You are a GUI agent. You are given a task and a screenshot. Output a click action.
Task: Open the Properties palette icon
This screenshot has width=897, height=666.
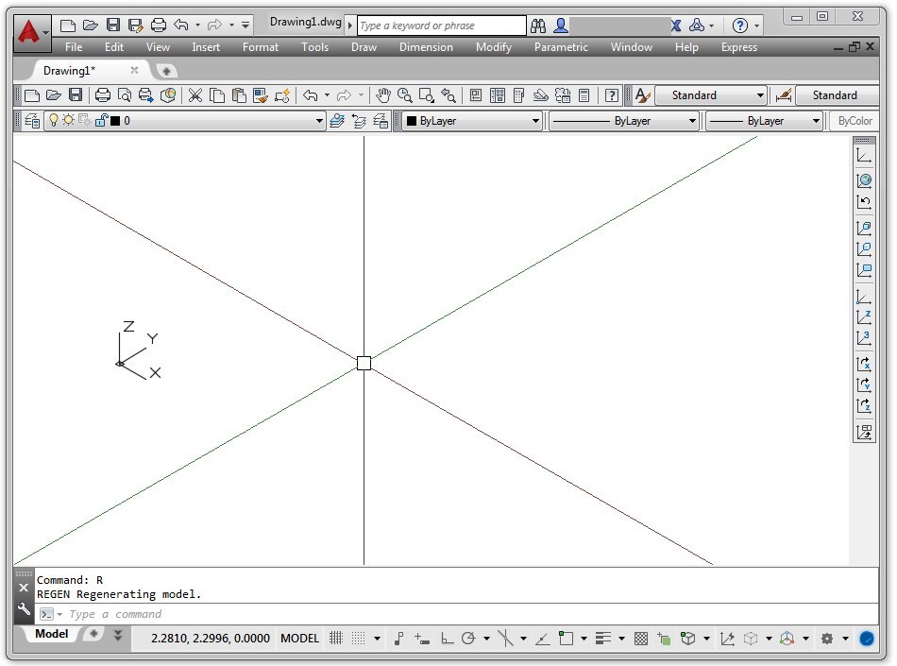[x=475, y=95]
